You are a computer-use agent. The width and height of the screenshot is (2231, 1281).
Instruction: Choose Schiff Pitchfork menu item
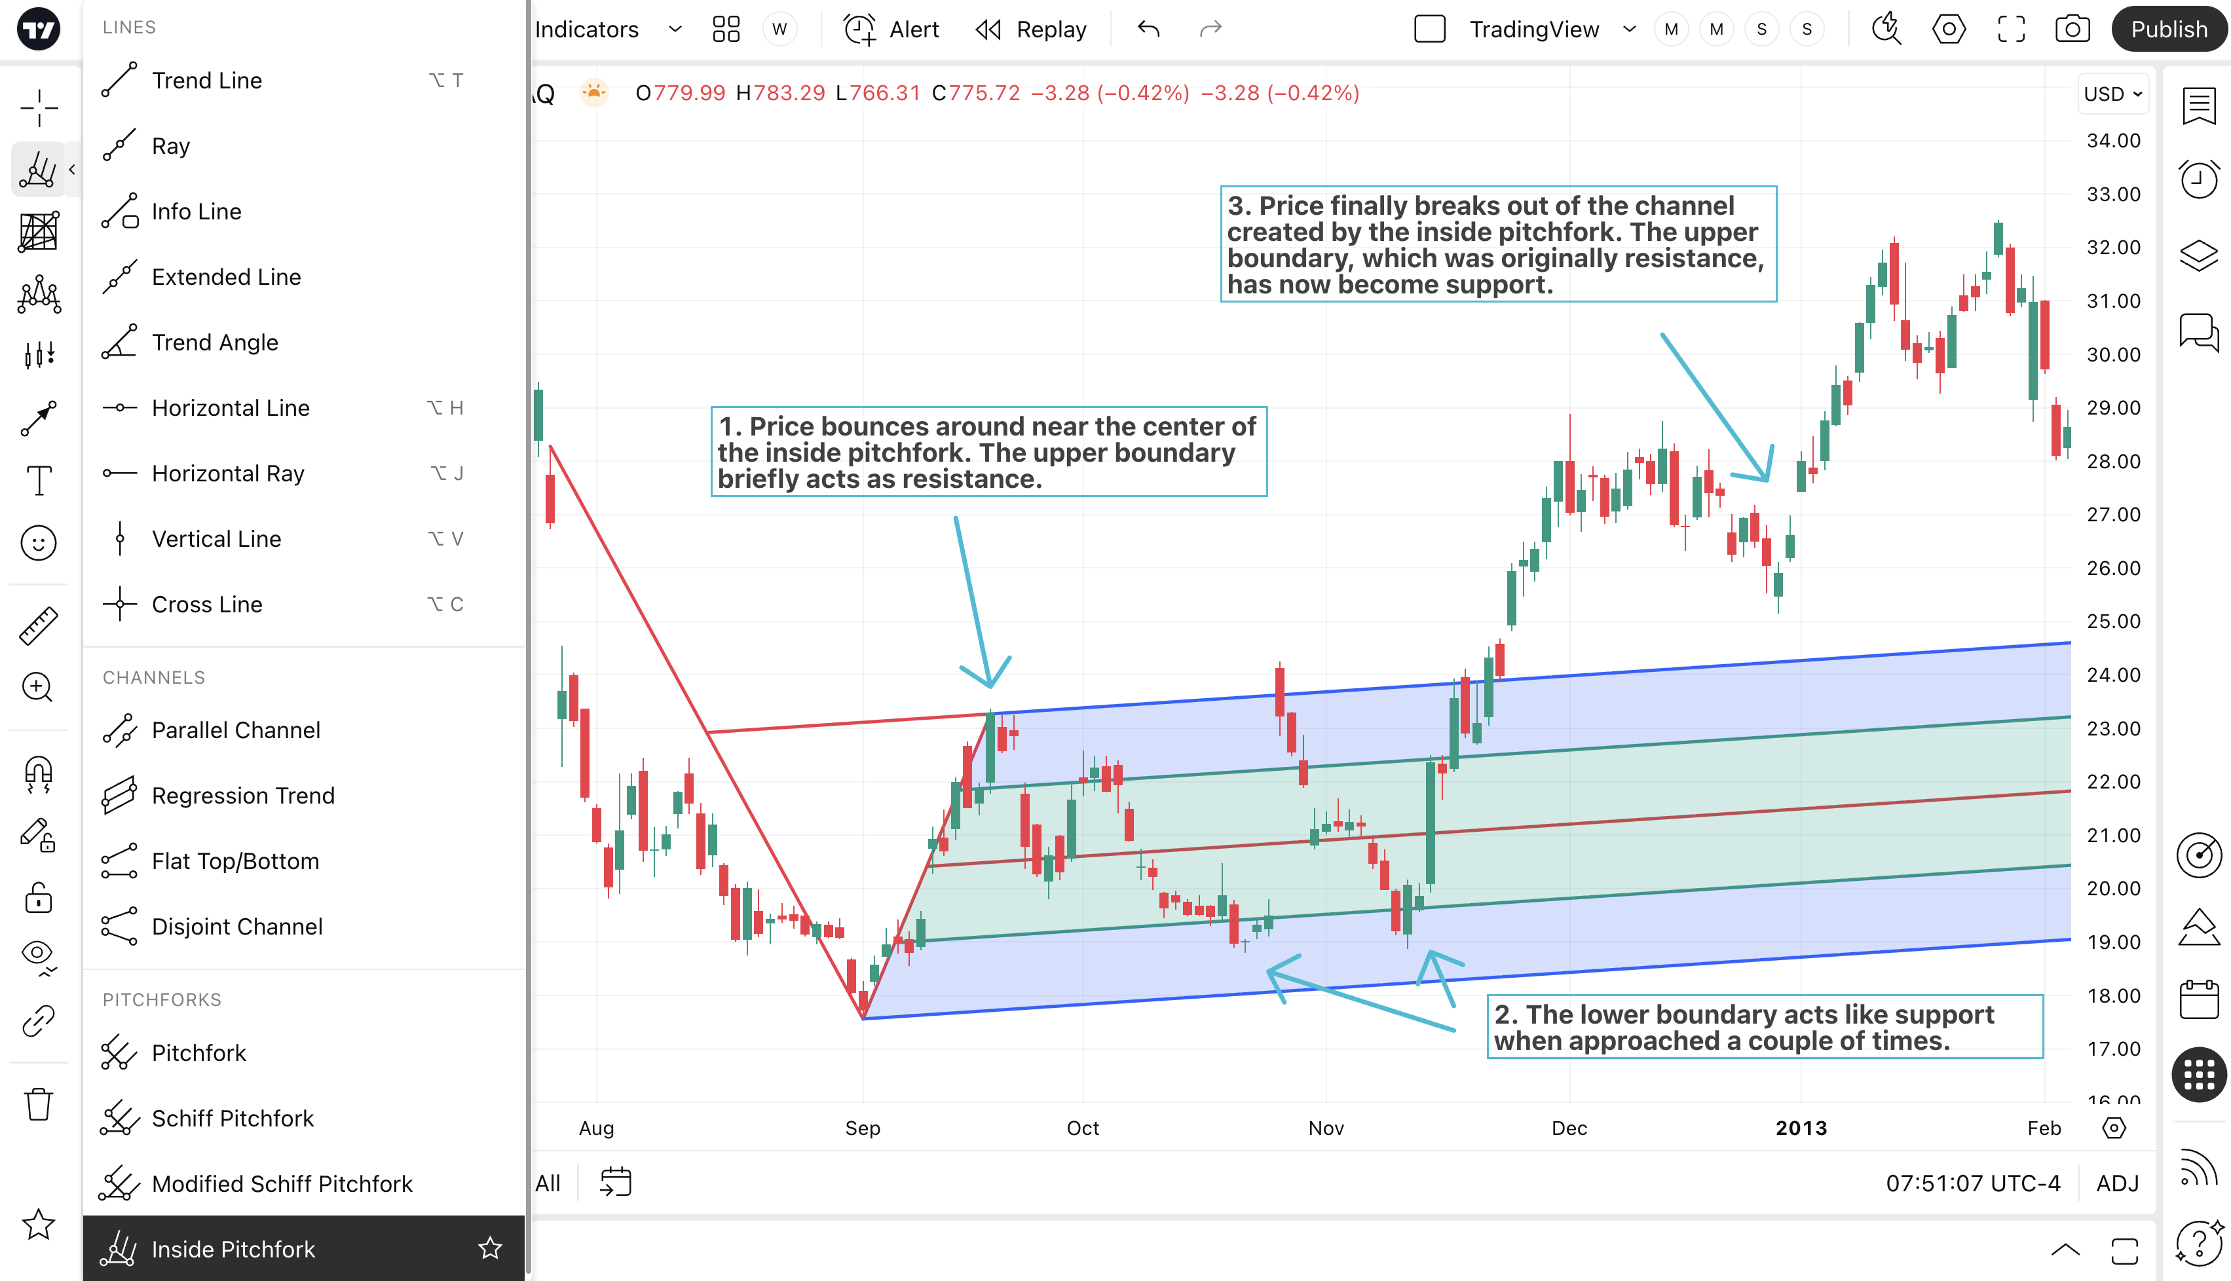click(233, 1118)
